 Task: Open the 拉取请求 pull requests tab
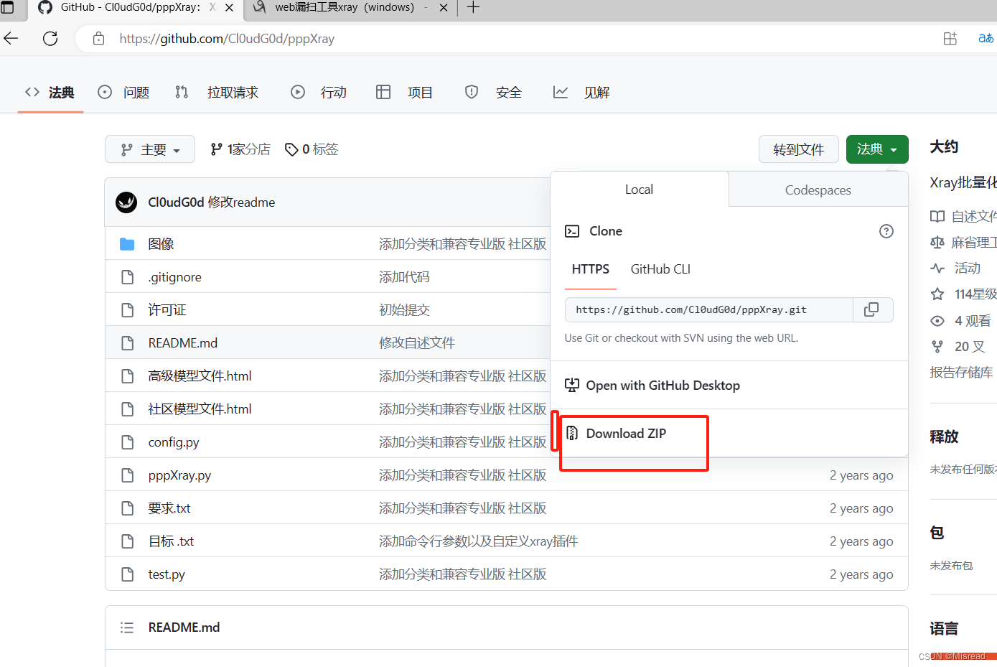click(216, 93)
